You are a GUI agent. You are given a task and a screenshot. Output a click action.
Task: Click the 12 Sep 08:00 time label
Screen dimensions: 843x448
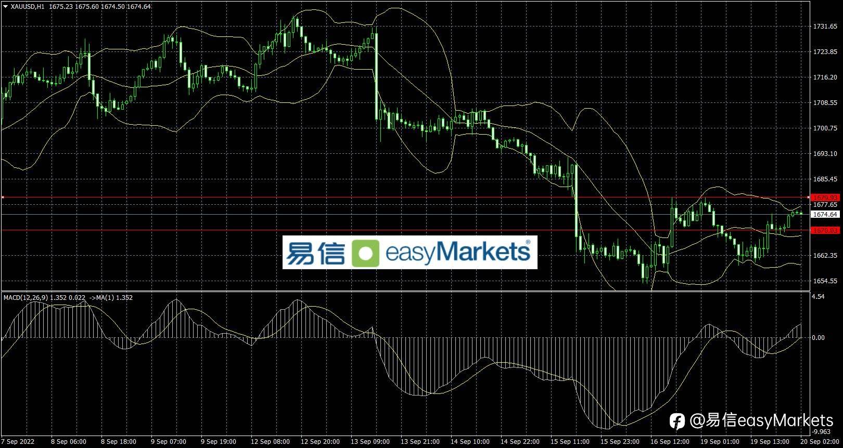pyautogui.click(x=270, y=442)
